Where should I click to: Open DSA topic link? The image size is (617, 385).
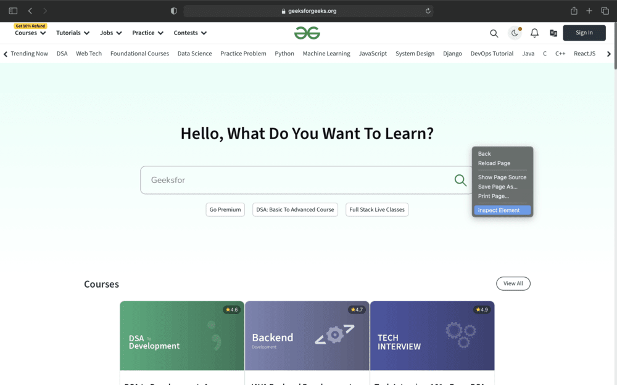tap(62, 54)
